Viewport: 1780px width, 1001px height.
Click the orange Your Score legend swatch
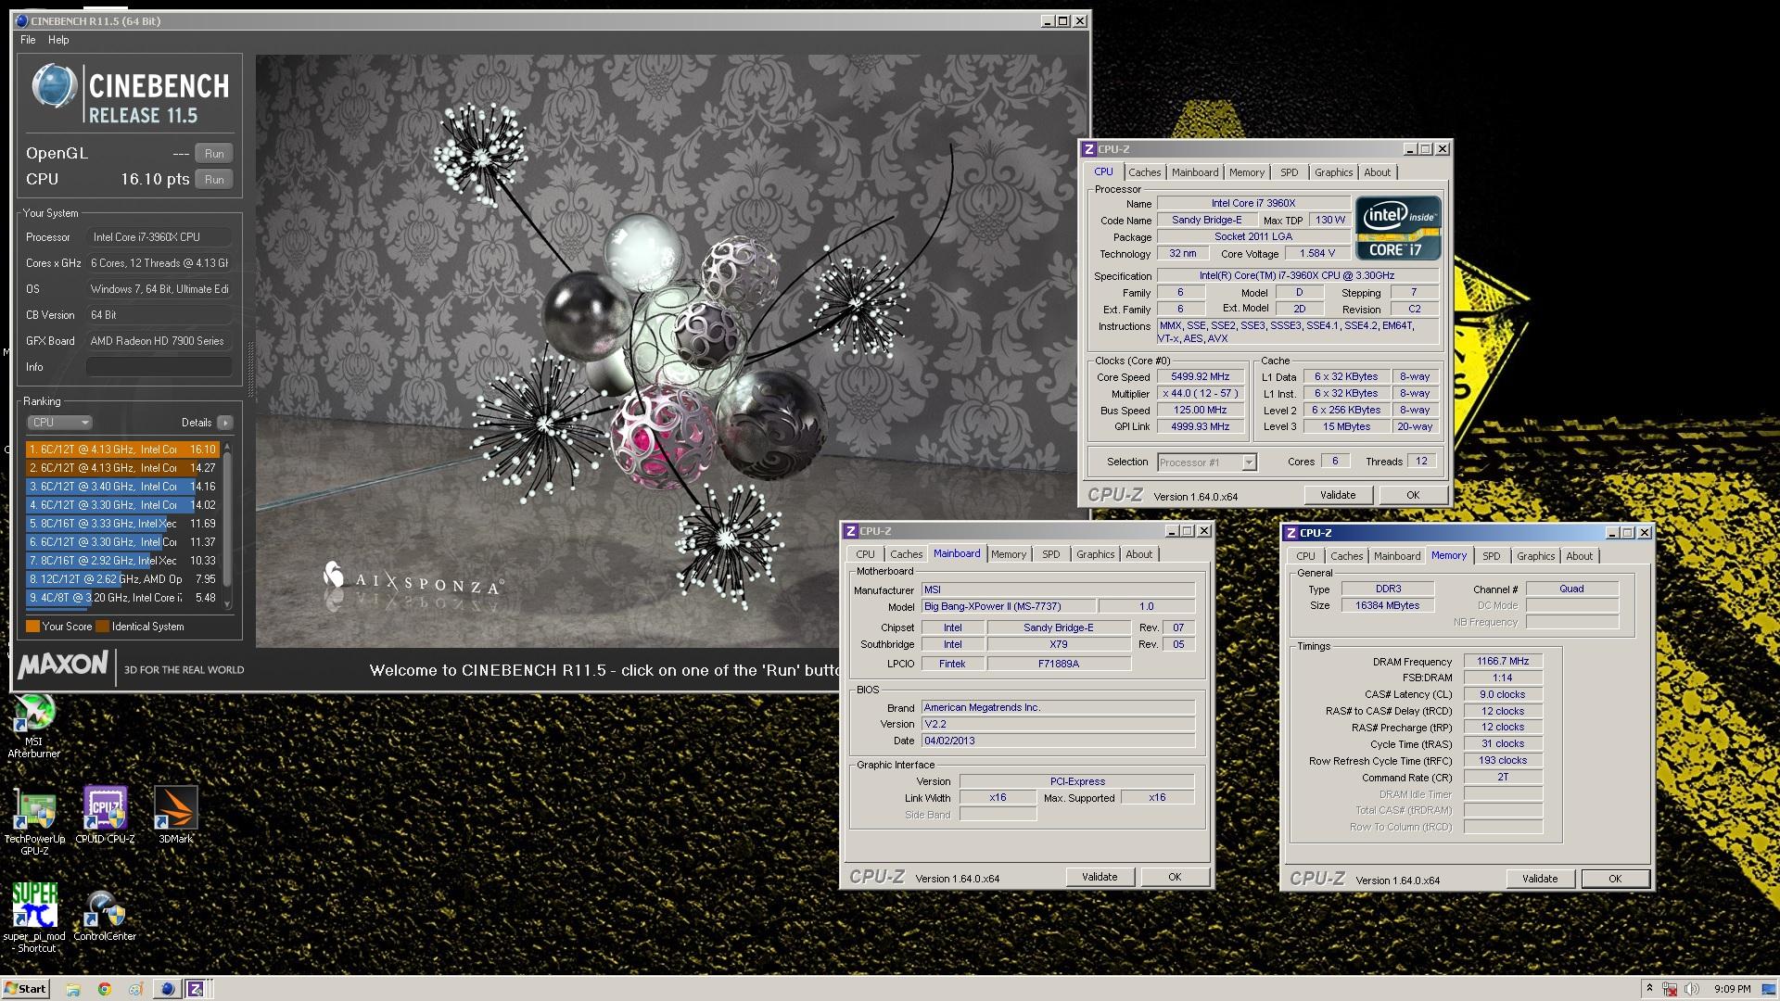pyautogui.click(x=32, y=627)
